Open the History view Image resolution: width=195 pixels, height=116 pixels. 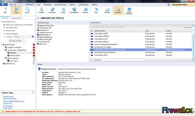pyautogui.click(x=63, y=10)
